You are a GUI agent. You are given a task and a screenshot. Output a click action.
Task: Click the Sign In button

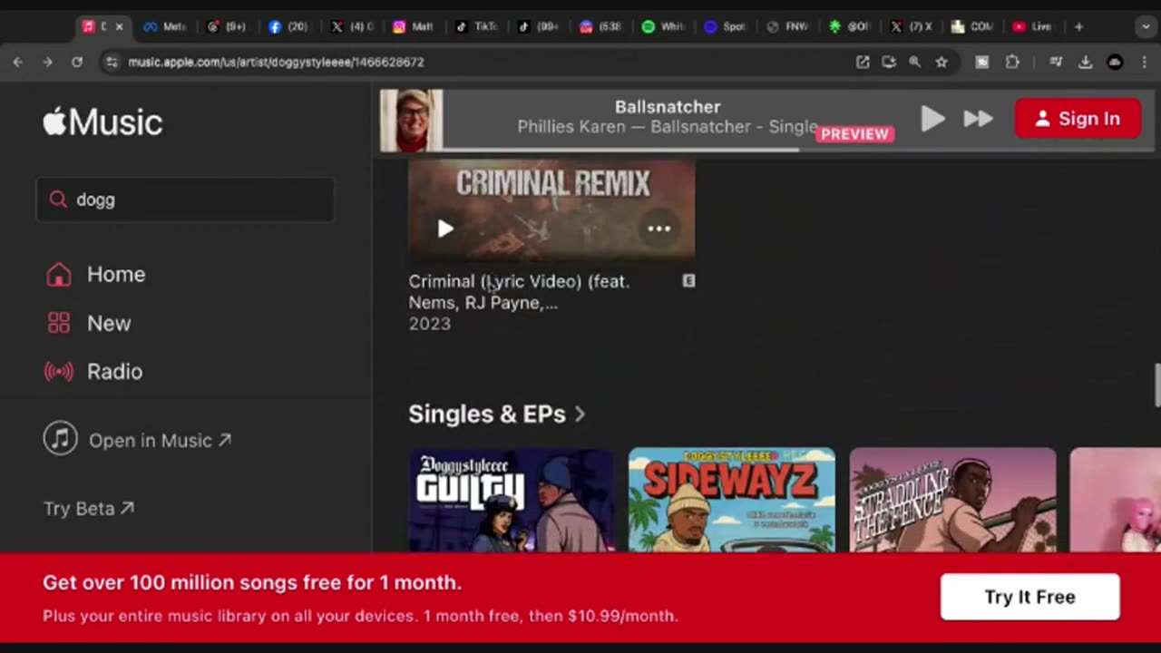click(x=1078, y=119)
